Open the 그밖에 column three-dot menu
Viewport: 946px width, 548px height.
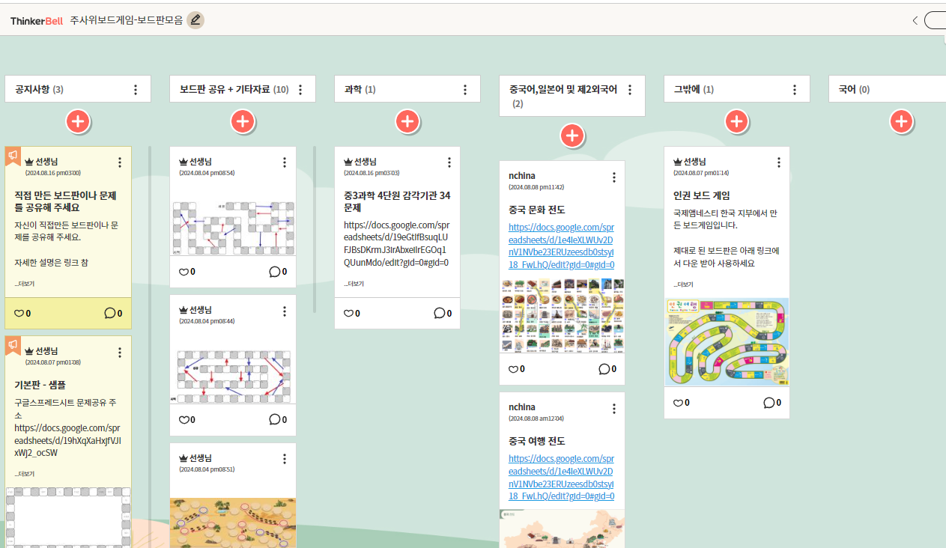click(x=795, y=90)
